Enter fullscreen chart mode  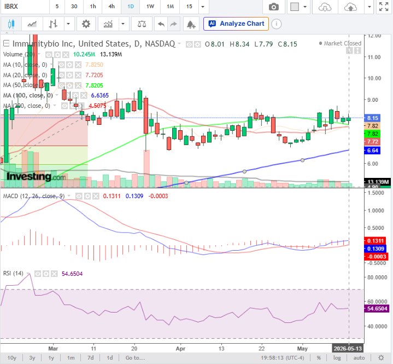tap(384, 7)
